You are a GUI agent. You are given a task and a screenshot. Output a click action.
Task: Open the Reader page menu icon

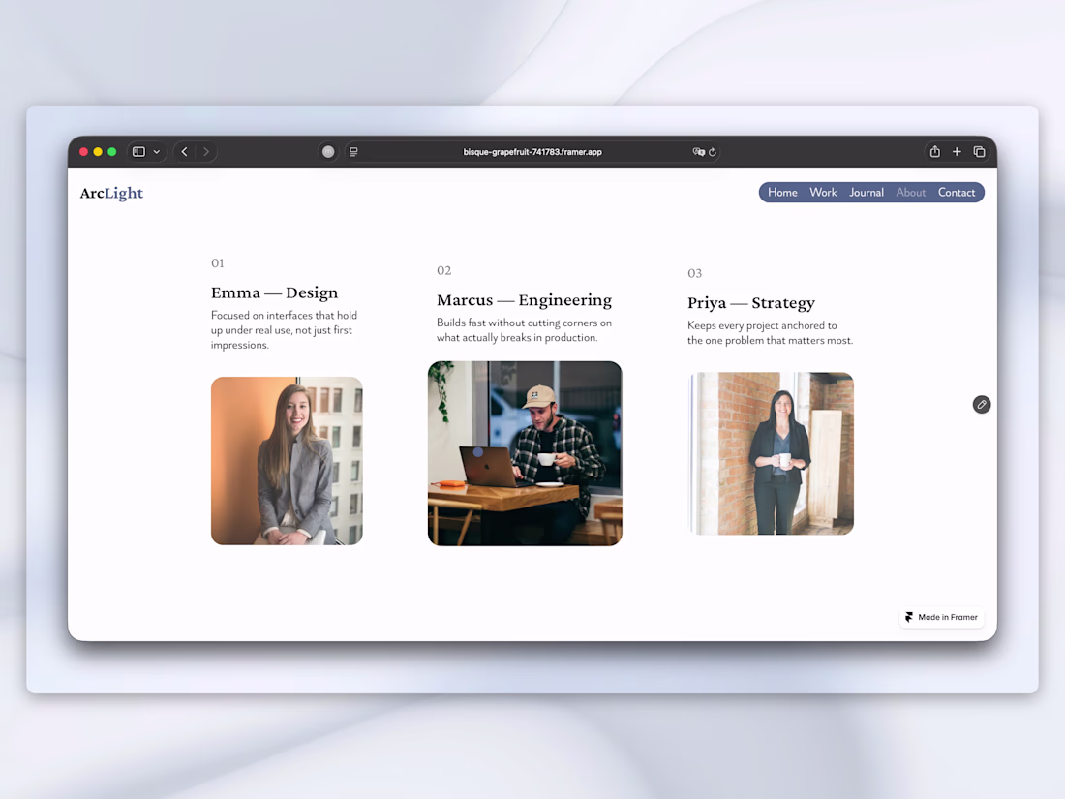[x=353, y=151]
